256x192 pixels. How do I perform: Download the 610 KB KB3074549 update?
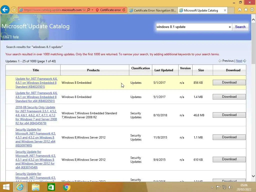click(x=229, y=159)
